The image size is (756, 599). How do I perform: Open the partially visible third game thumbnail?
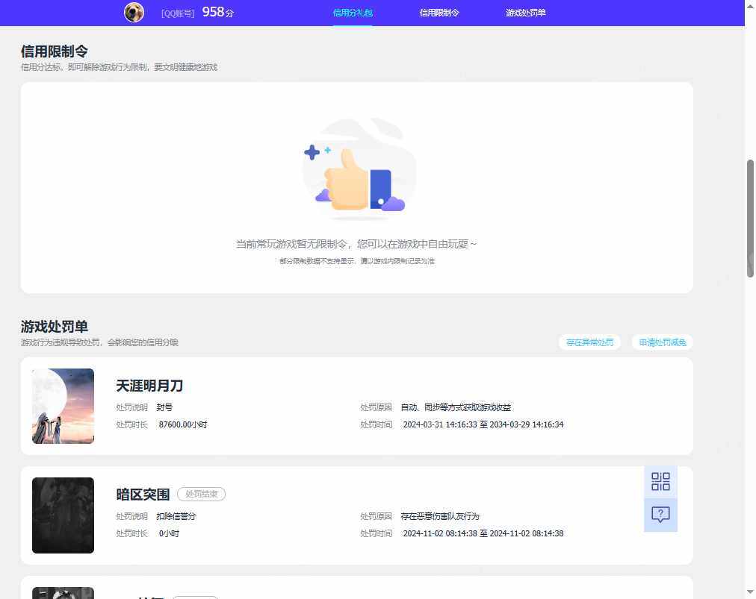click(63, 593)
